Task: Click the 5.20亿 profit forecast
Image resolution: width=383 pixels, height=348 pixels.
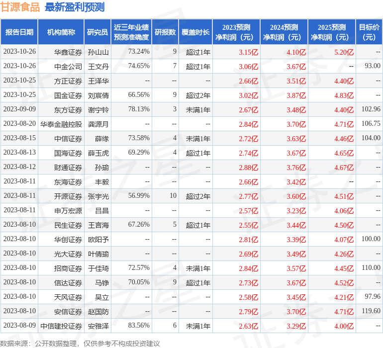Action: click(344, 52)
